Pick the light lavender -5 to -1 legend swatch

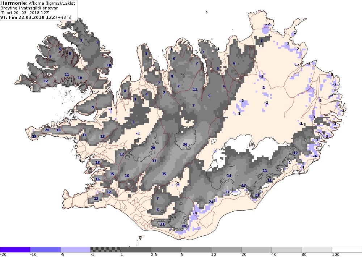[76, 250]
